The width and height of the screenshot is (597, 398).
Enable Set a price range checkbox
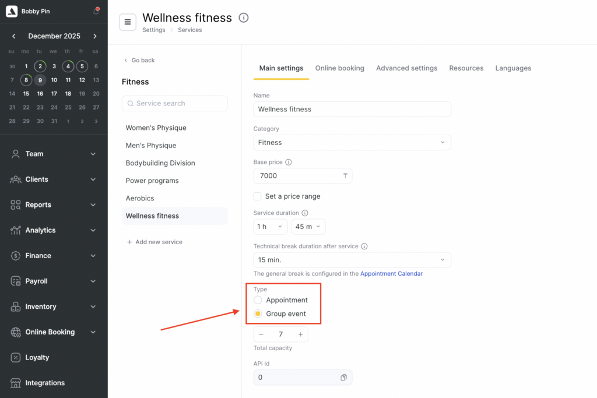pyautogui.click(x=258, y=196)
